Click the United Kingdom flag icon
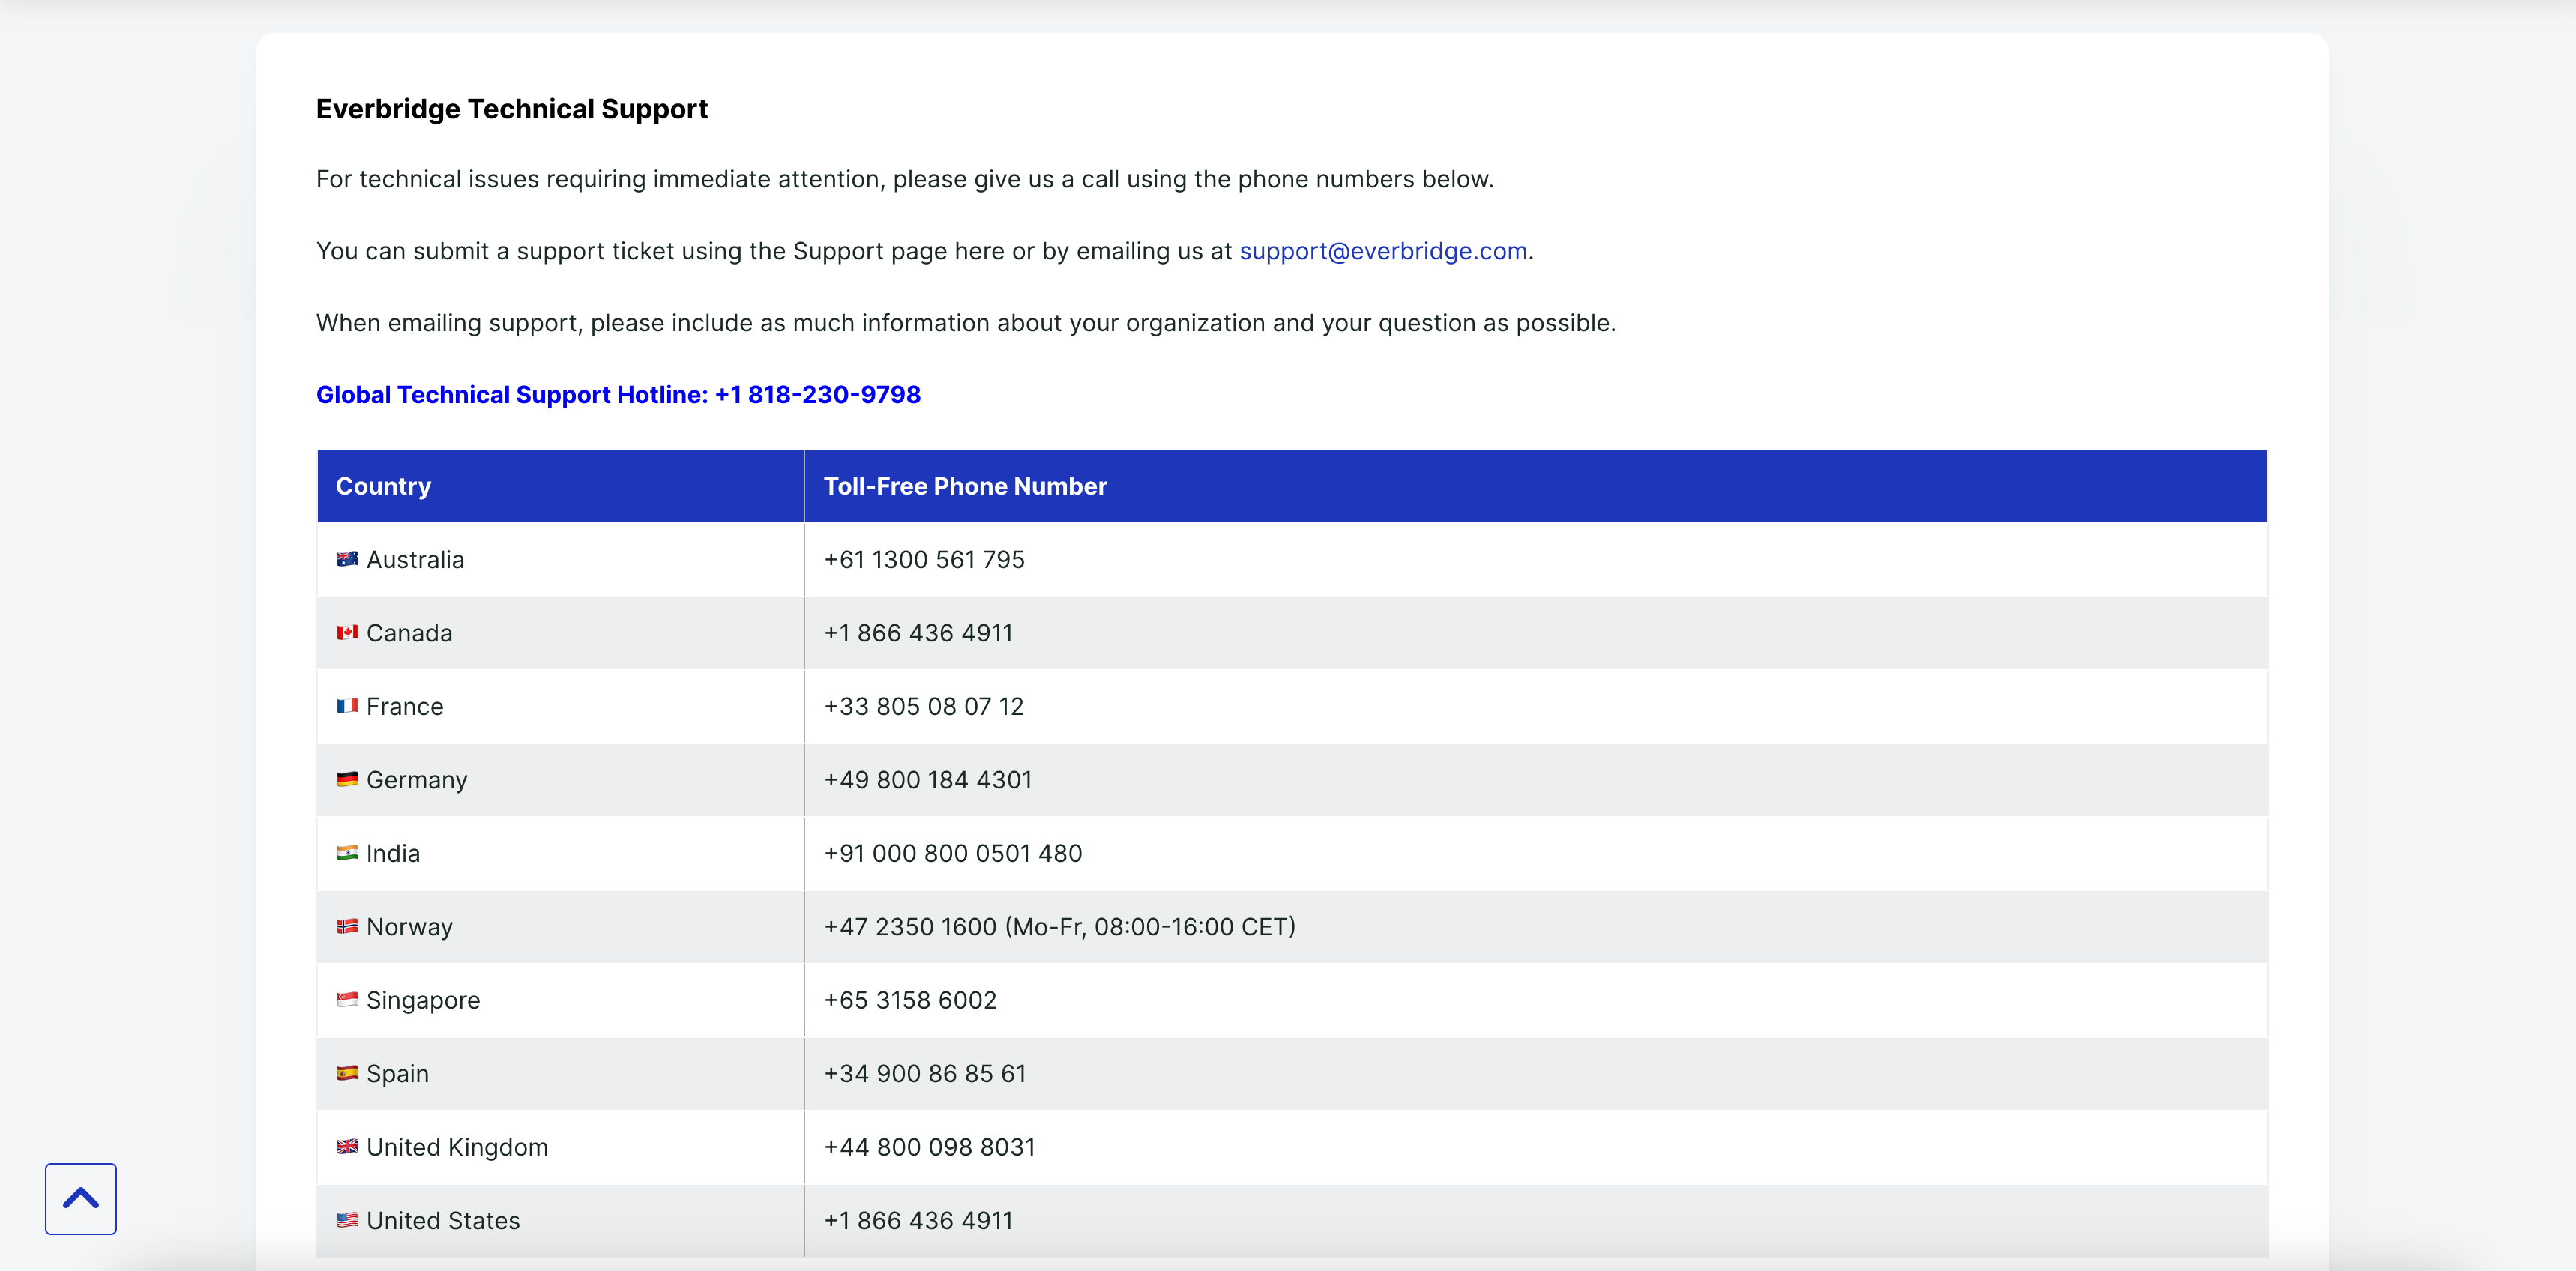The image size is (2576, 1271). tap(347, 1147)
